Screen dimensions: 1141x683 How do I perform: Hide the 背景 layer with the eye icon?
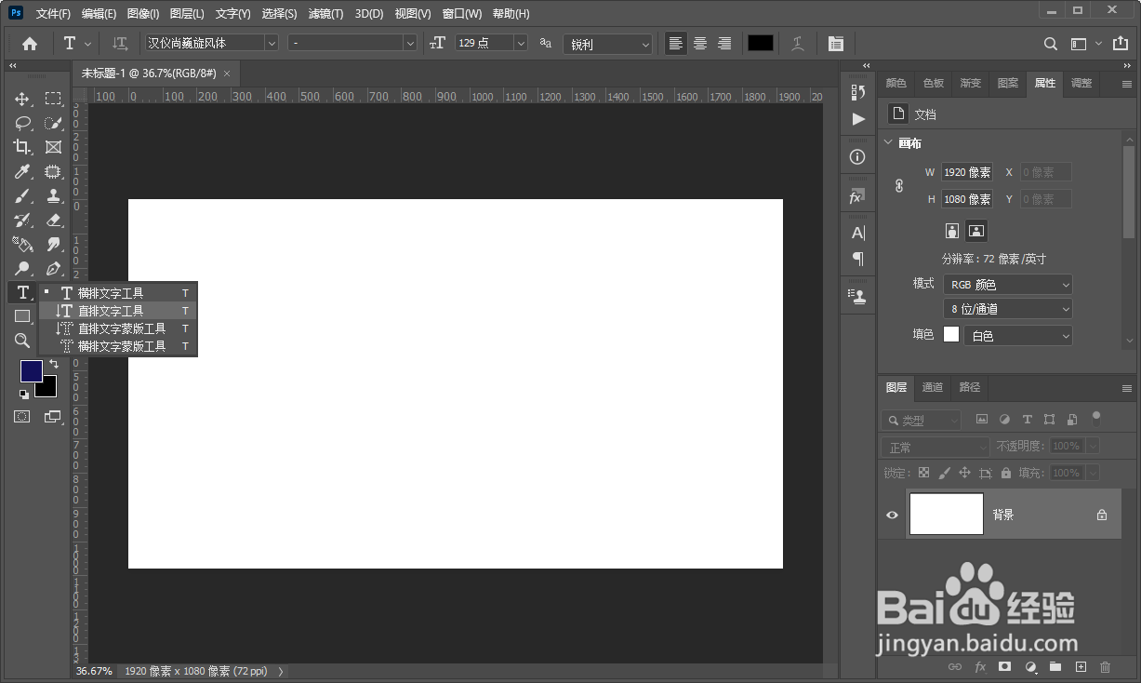coord(892,515)
